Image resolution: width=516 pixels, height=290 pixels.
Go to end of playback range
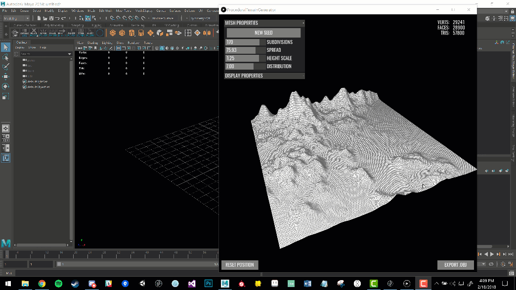(x=511, y=254)
